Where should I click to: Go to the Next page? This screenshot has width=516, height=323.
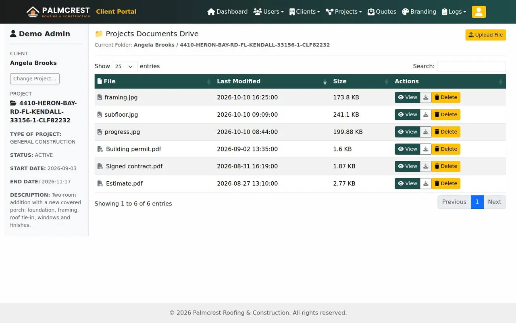495,202
